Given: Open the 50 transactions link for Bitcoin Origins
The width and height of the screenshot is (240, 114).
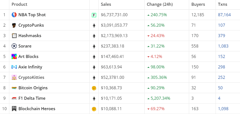Looking at the screenshot, I should click(220, 88).
